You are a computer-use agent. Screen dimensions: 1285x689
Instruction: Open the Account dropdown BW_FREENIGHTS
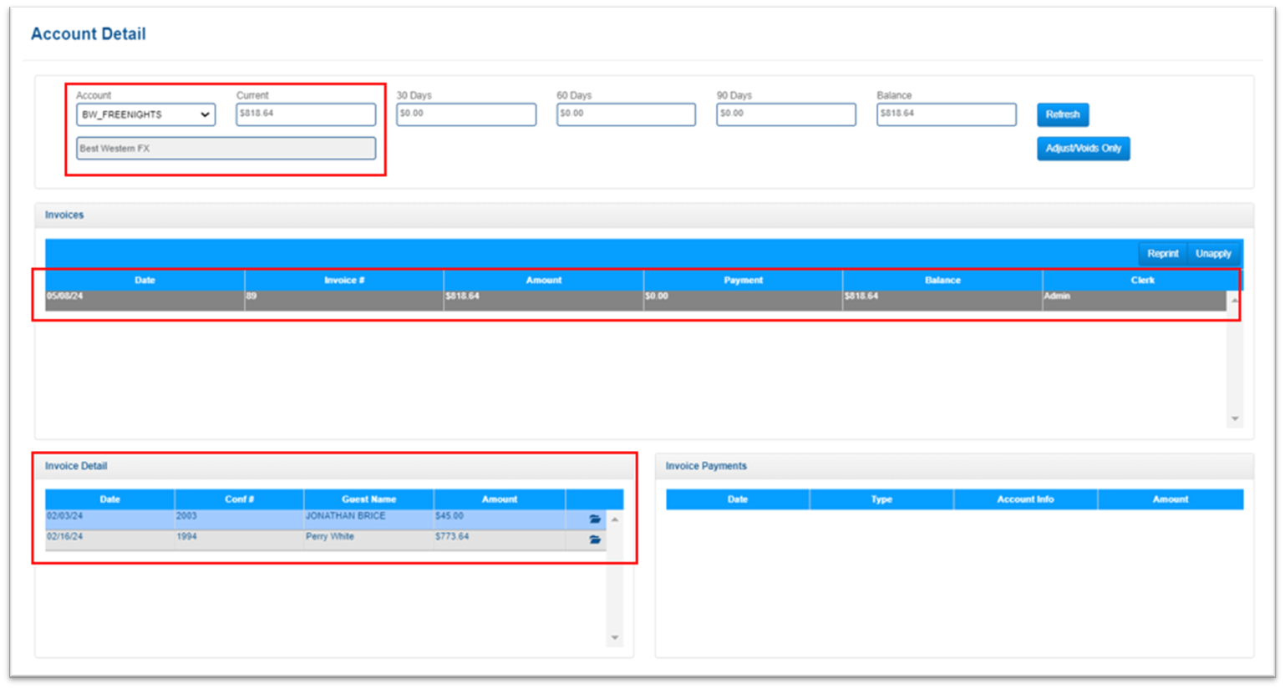(145, 114)
